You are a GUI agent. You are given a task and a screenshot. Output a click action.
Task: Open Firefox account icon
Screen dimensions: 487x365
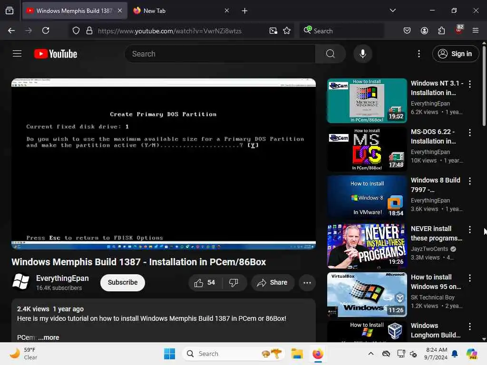[x=424, y=30]
